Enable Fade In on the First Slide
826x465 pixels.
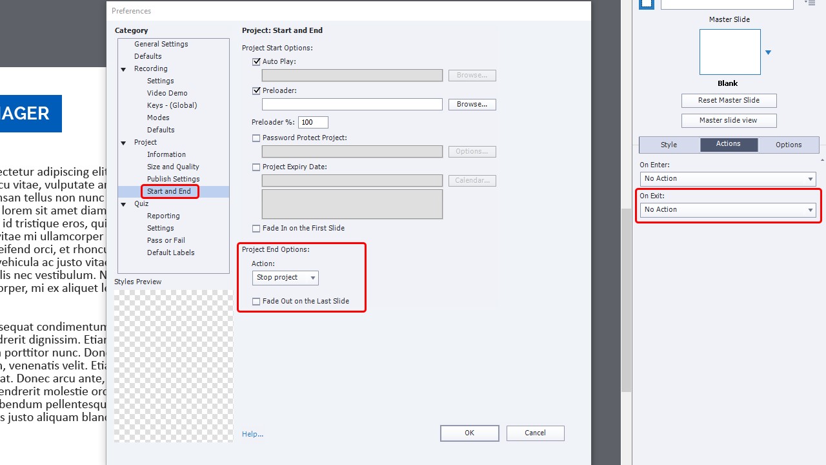pos(256,228)
